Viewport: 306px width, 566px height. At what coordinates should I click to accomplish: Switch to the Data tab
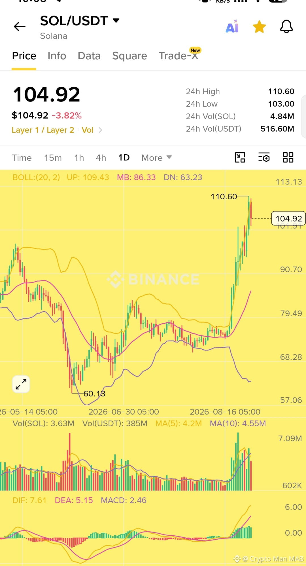89,56
